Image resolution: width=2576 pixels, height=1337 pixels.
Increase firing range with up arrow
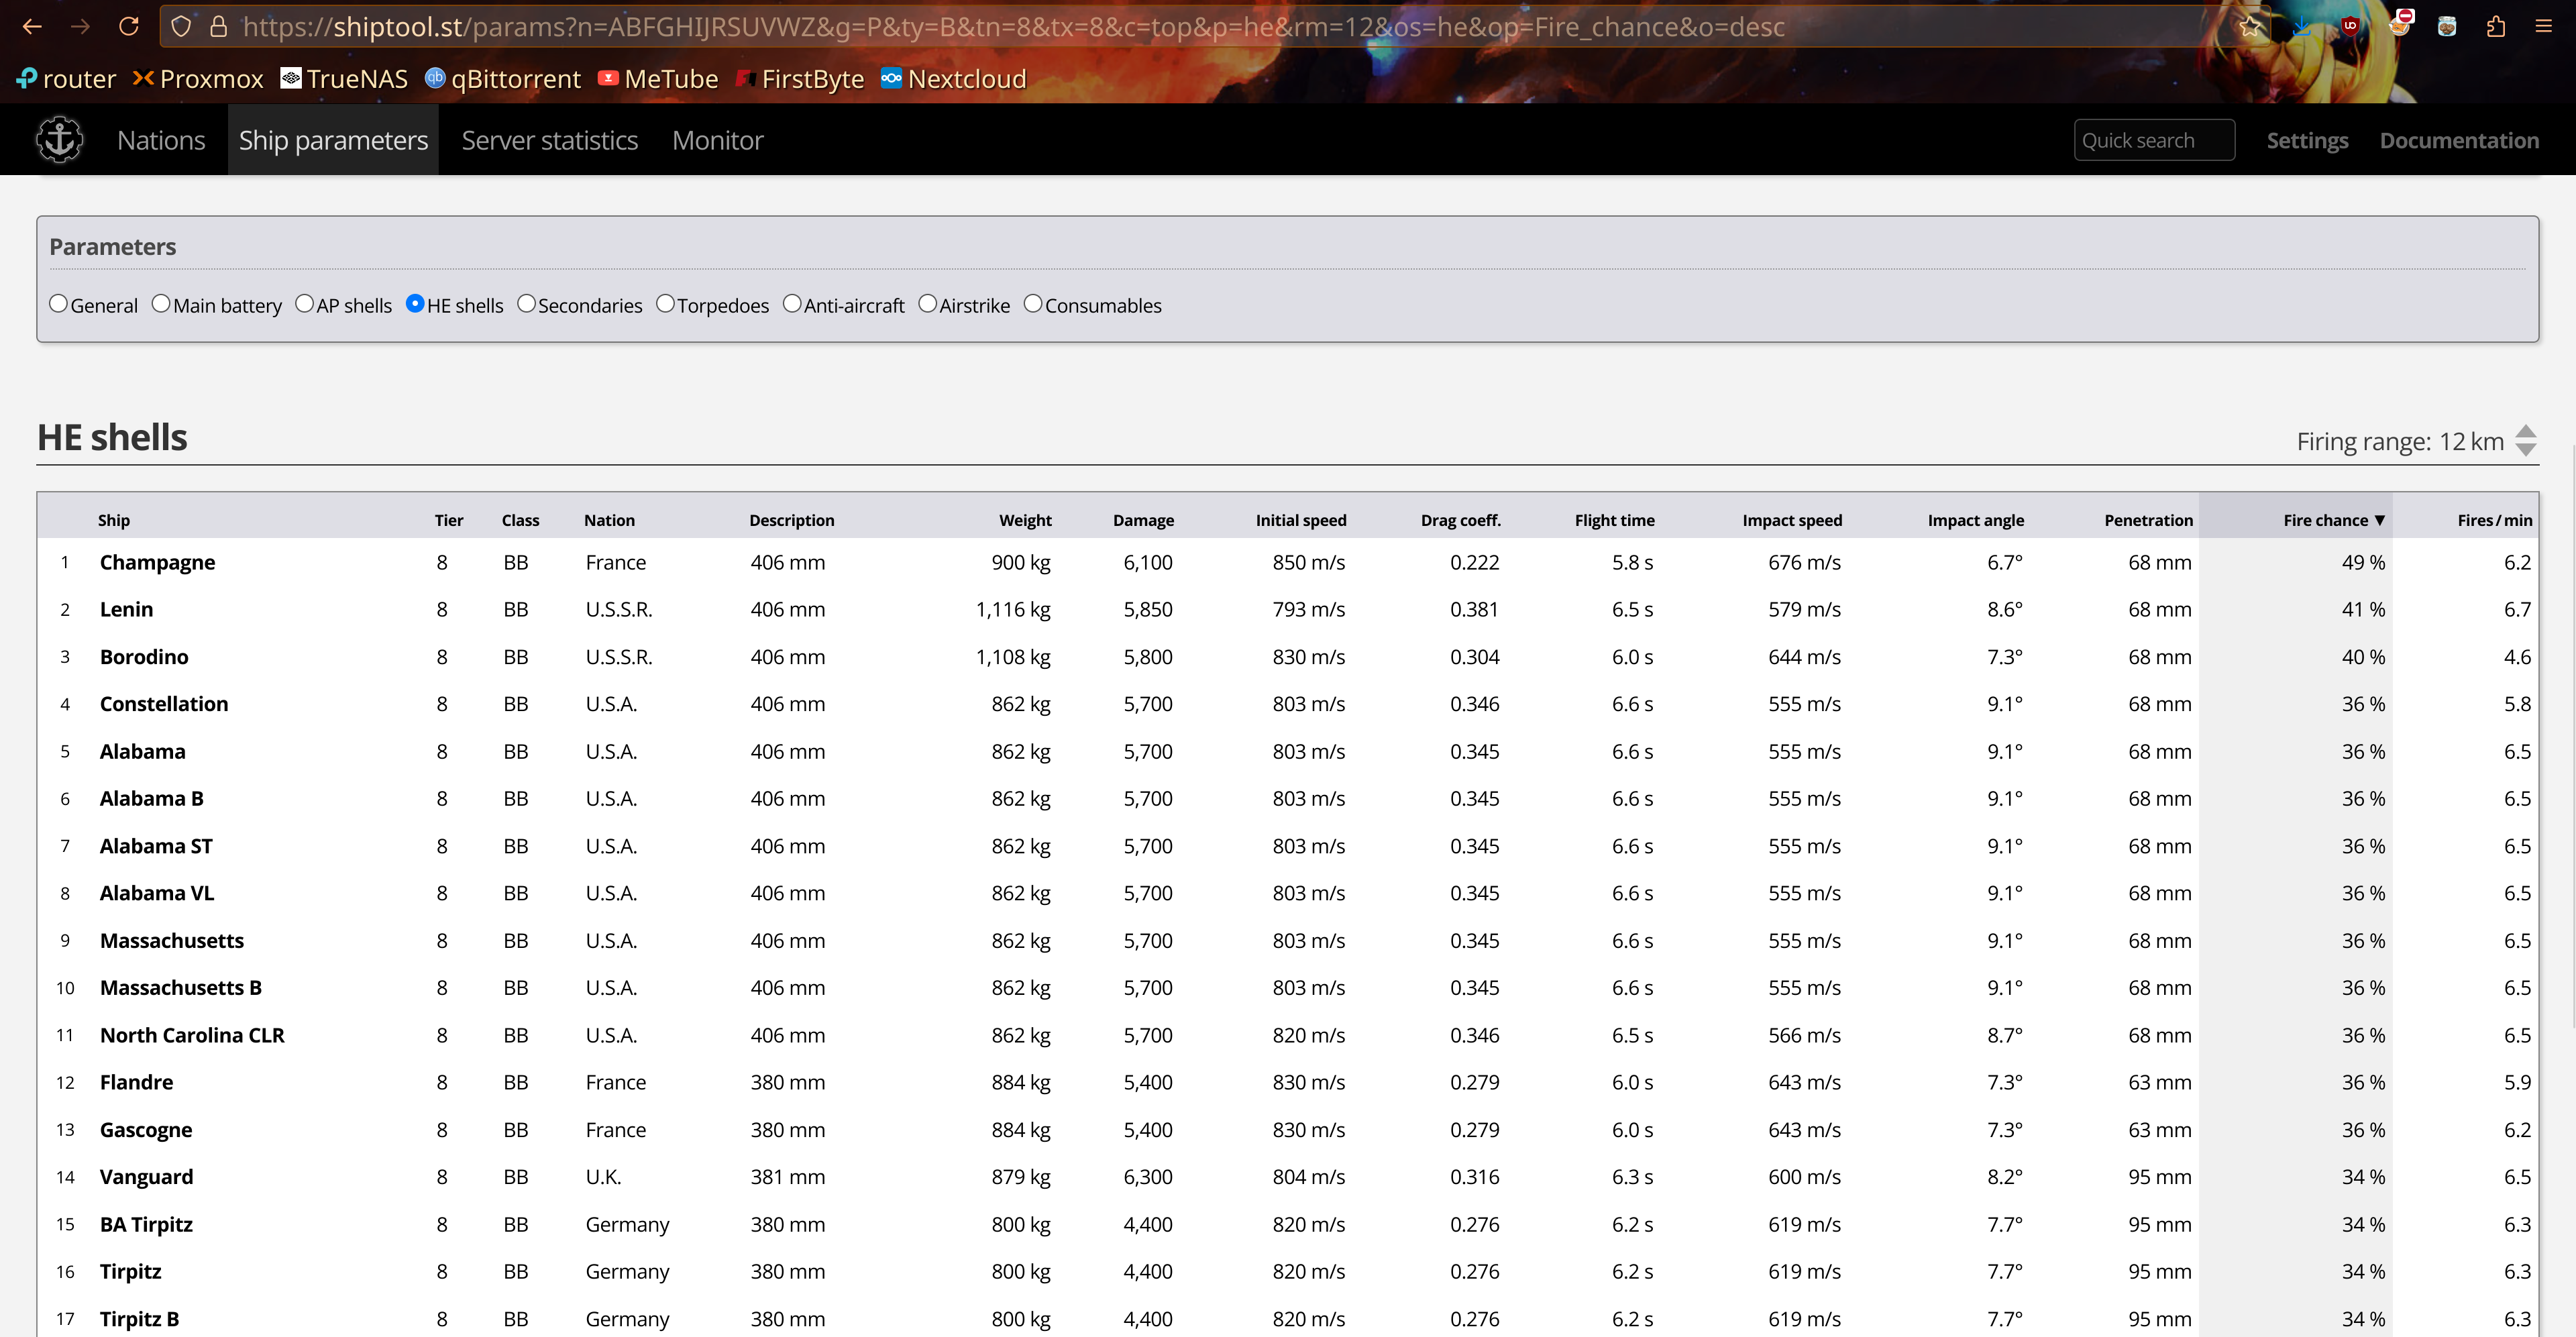click(x=2526, y=432)
